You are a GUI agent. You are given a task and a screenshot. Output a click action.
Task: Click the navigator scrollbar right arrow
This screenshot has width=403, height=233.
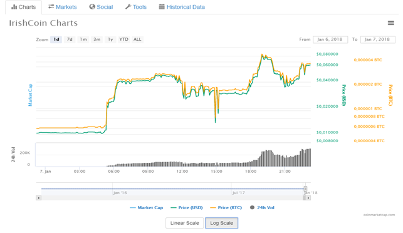[x=308, y=198]
